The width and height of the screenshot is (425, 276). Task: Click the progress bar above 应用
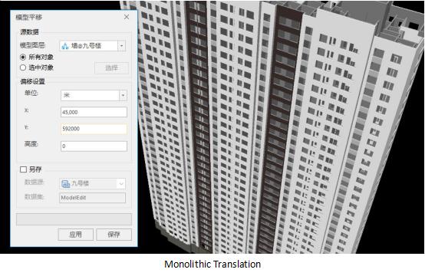(x=74, y=219)
